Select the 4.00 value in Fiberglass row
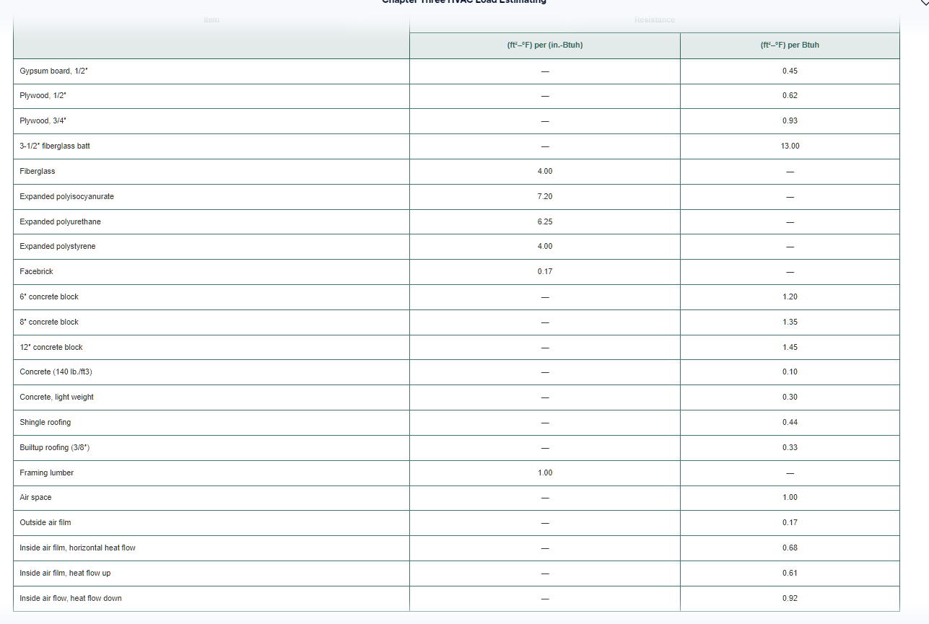The width and height of the screenshot is (929, 624). (x=545, y=172)
